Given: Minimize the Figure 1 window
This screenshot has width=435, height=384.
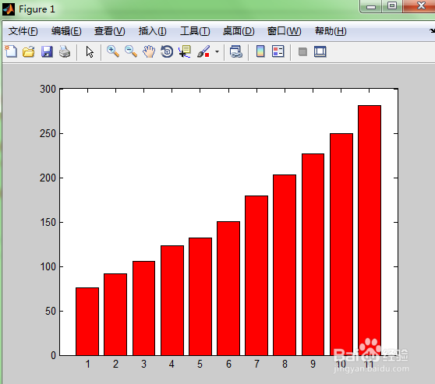Looking at the screenshot, I should [x=371, y=6].
